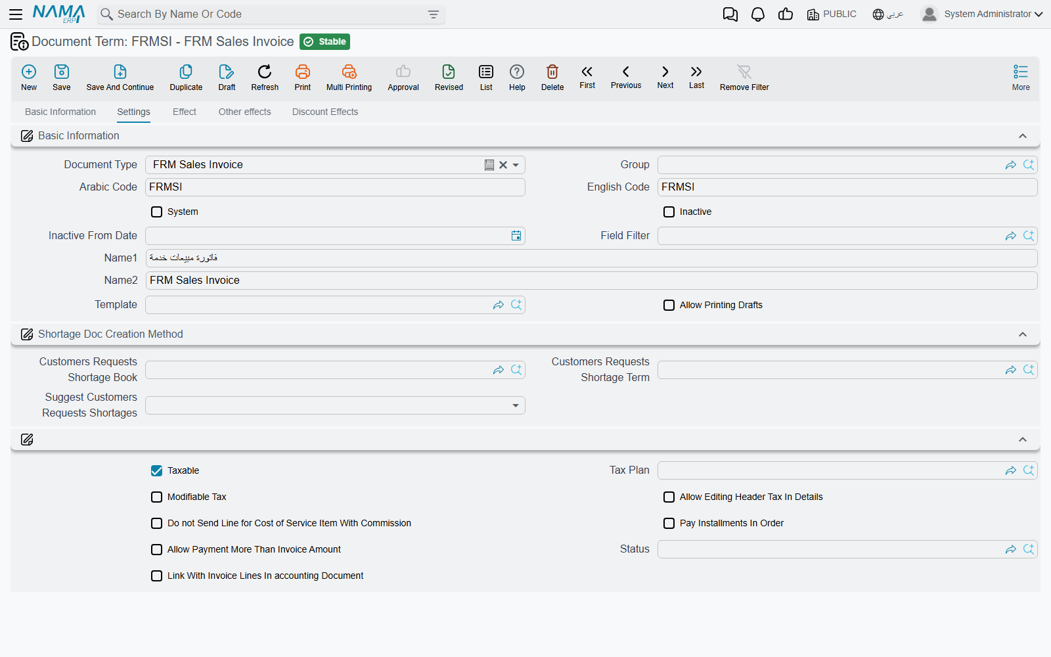Enable Allow Payment More Than Invoice Amount
Image resolution: width=1051 pixels, height=657 pixels.
point(156,549)
